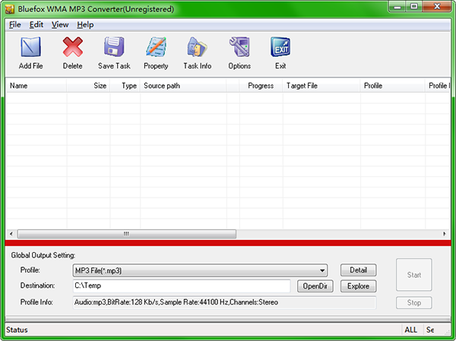Click the red Delete icon
The width and height of the screenshot is (456, 341).
pos(72,47)
